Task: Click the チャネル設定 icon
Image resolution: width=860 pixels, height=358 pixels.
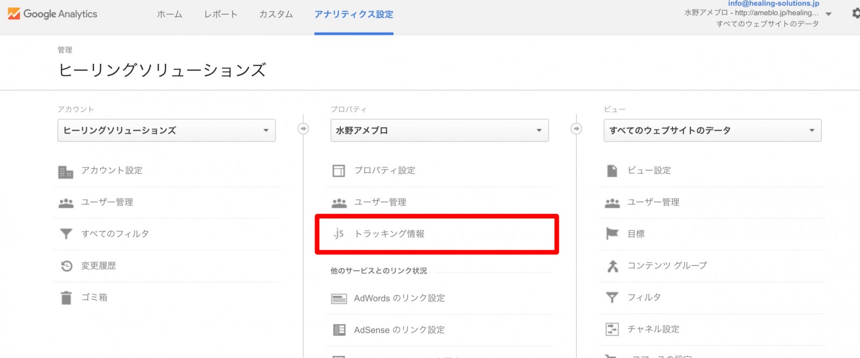Action: click(x=612, y=329)
